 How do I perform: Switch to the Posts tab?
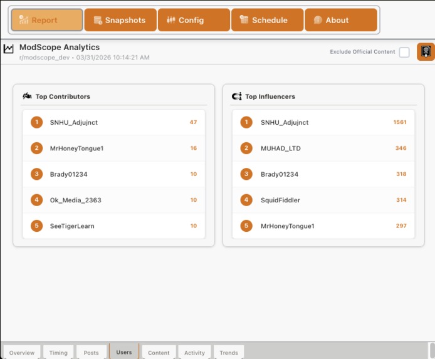coord(92,353)
